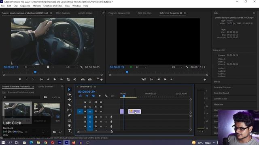This screenshot has width=259, height=145.
Task: Step back one frame in Source monitor
Action: 48,79
